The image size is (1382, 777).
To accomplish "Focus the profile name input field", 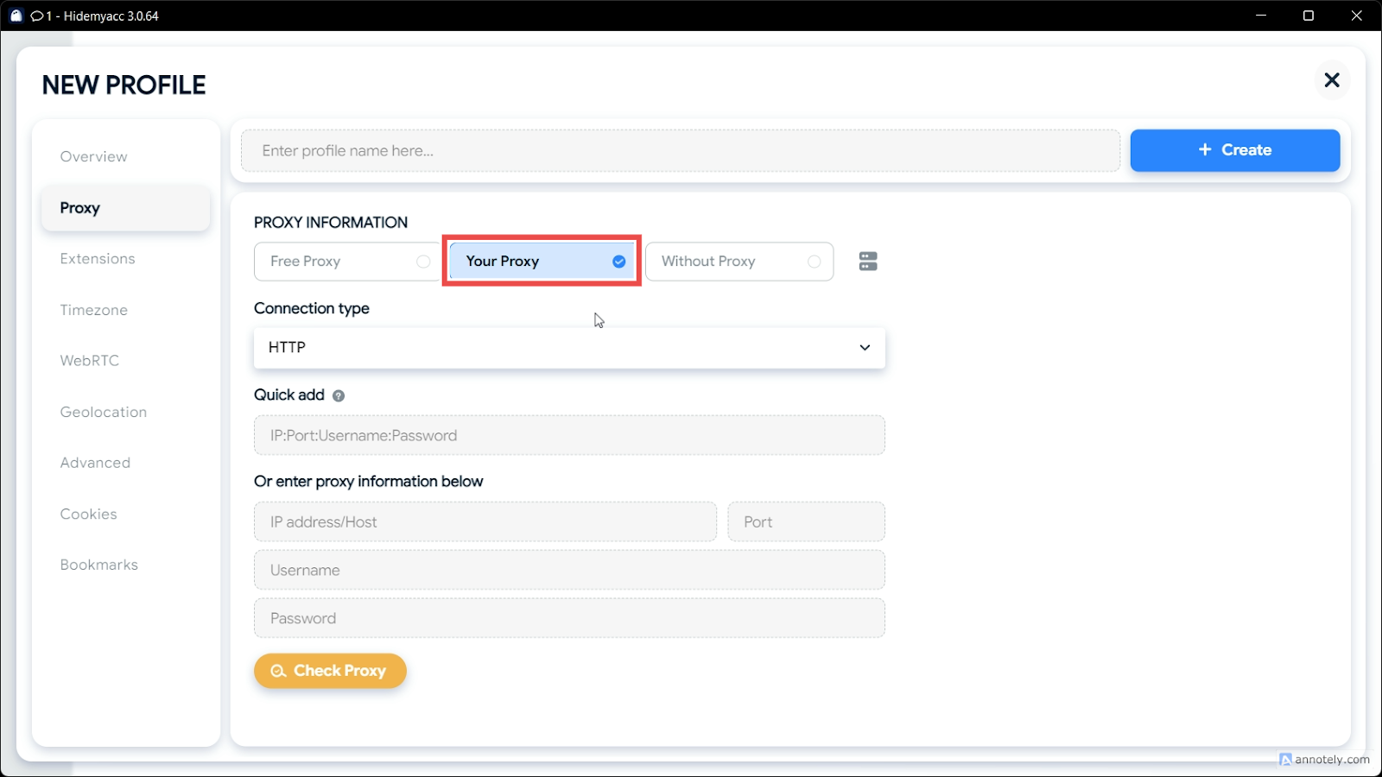I will (x=681, y=151).
